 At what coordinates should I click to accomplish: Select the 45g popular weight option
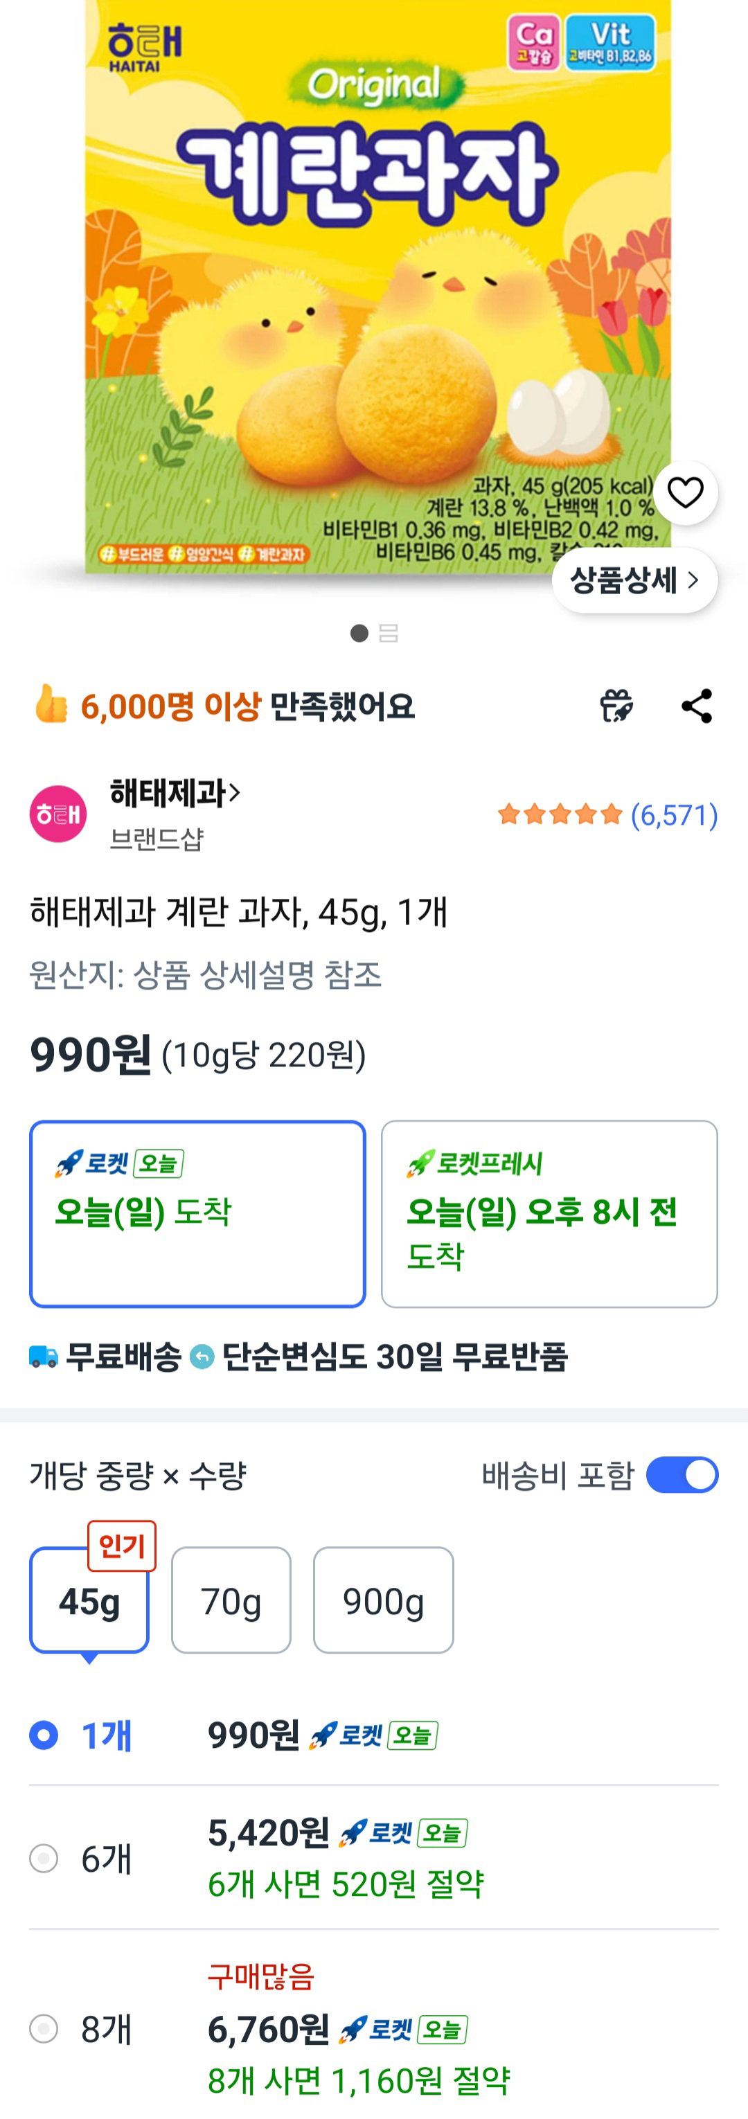click(89, 1601)
